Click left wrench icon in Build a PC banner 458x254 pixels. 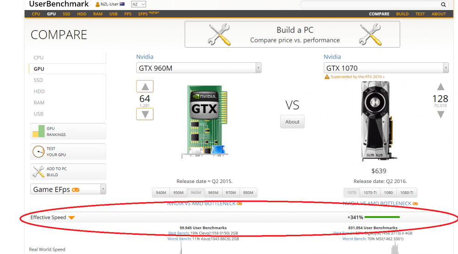(219, 35)
